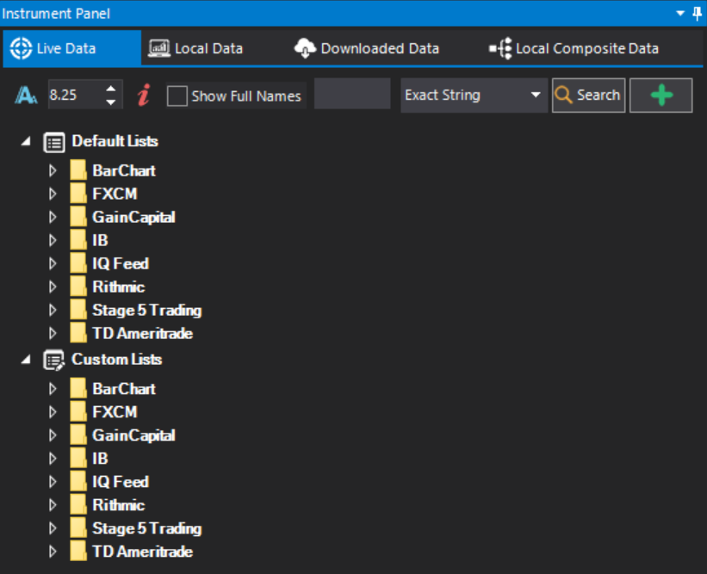Switch to the Live Data tab
The width and height of the screenshot is (707, 574).
[72, 48]
